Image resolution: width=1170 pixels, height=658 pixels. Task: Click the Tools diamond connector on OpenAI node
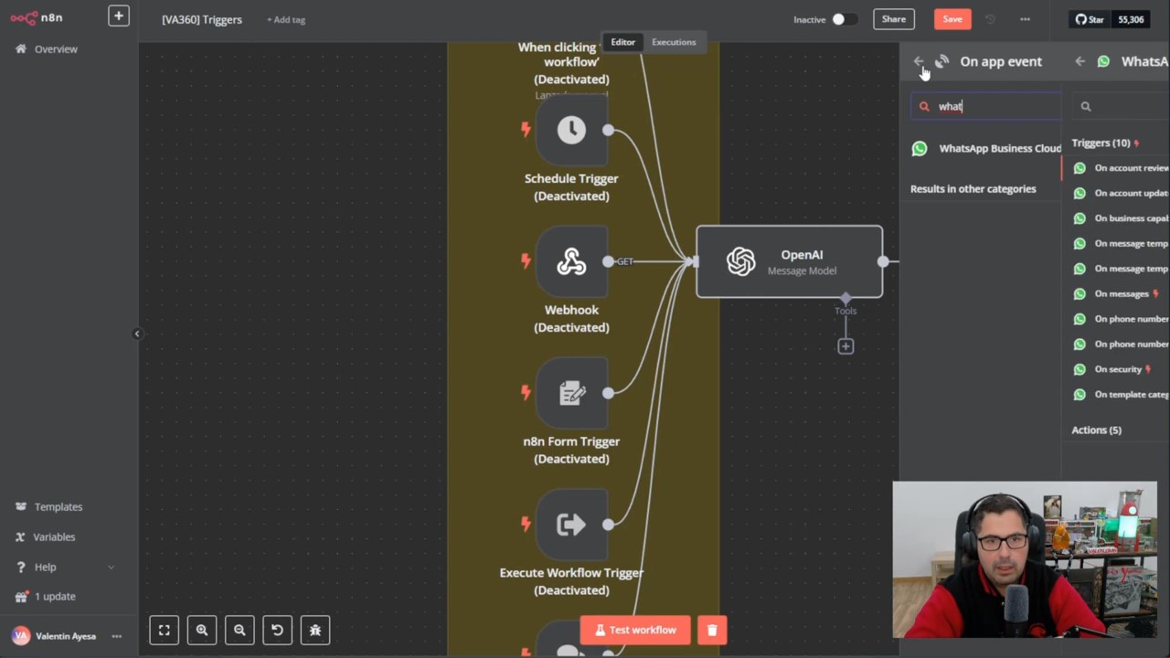click(846, 298)
